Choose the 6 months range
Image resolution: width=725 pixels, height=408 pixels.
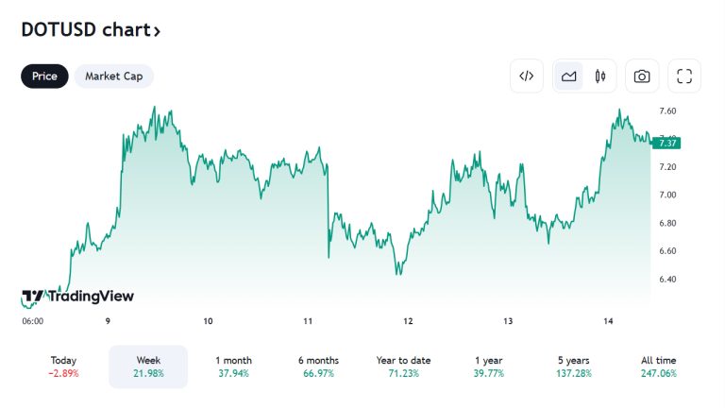click(318, 366)
